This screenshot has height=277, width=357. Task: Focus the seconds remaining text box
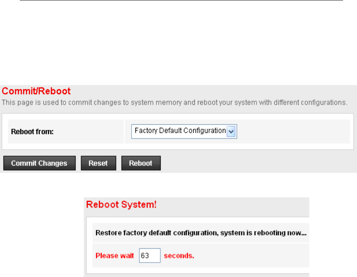click(149, 256)
